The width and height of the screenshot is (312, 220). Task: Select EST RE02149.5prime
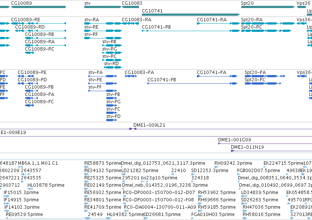pyautogui.click(x=103, y=186)
